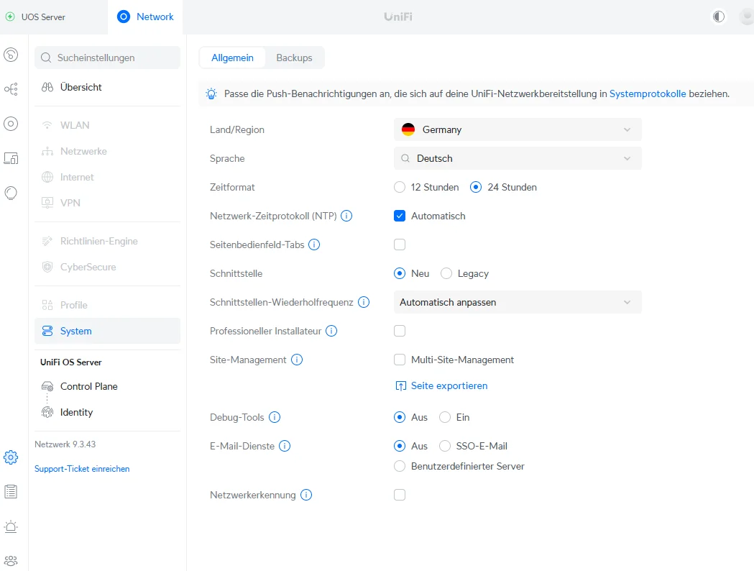Enable Seitenbedienfeld-Tabs checkbox
Viewport: 754px width, 571px height.
pos(400,245)
